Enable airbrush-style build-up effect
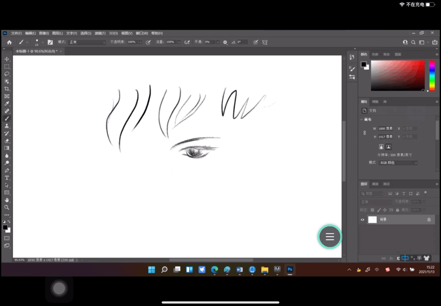Viewport: 441px width, 306px height. (x=187, y=42)
